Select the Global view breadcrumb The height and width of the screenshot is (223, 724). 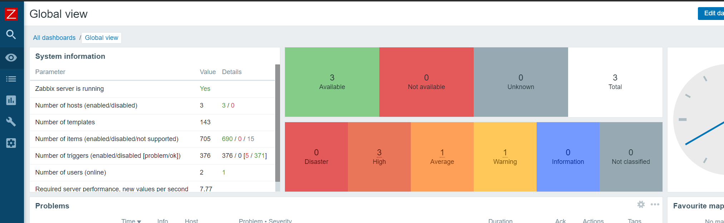[102, 38]
